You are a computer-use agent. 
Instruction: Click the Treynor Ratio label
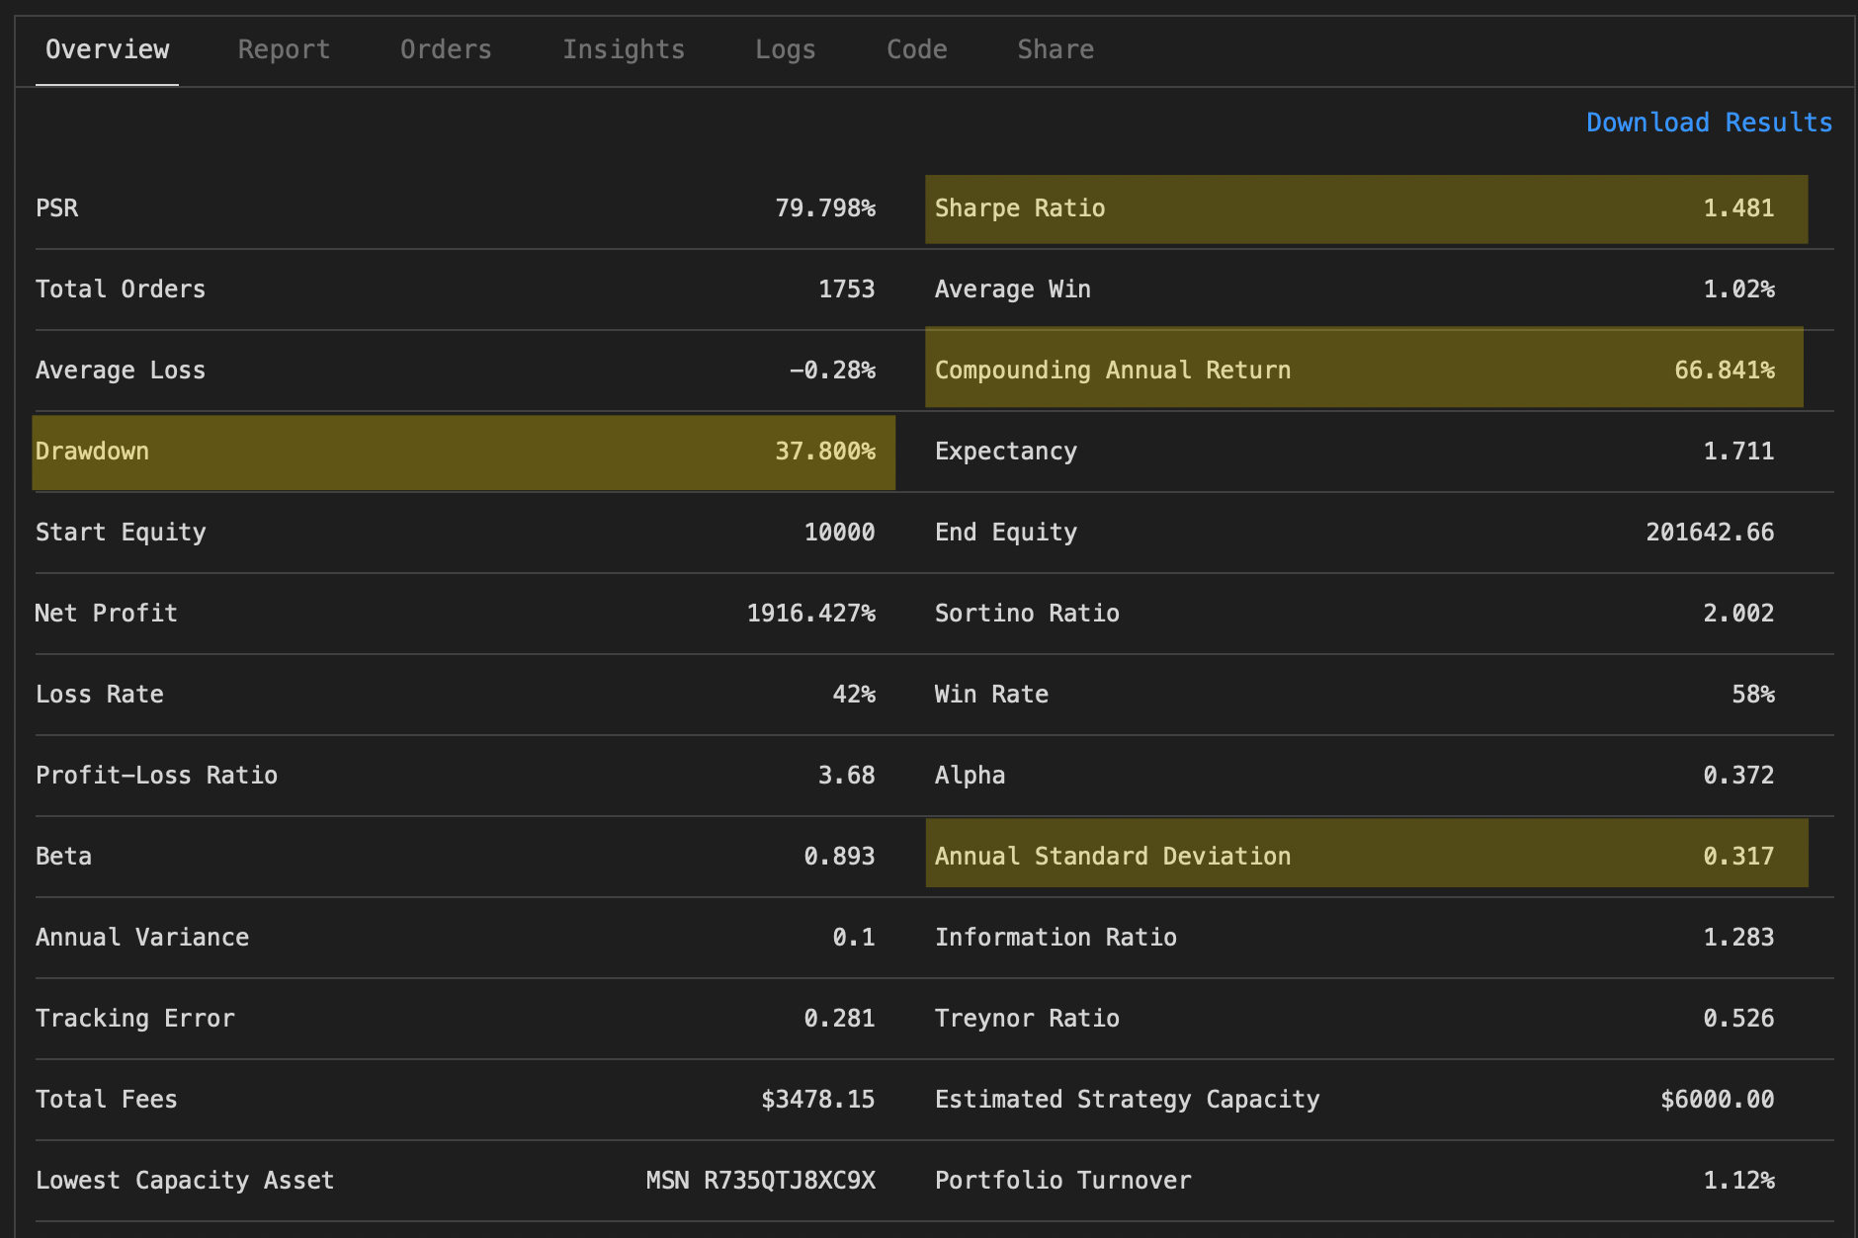click(x=1027, y=1019)
